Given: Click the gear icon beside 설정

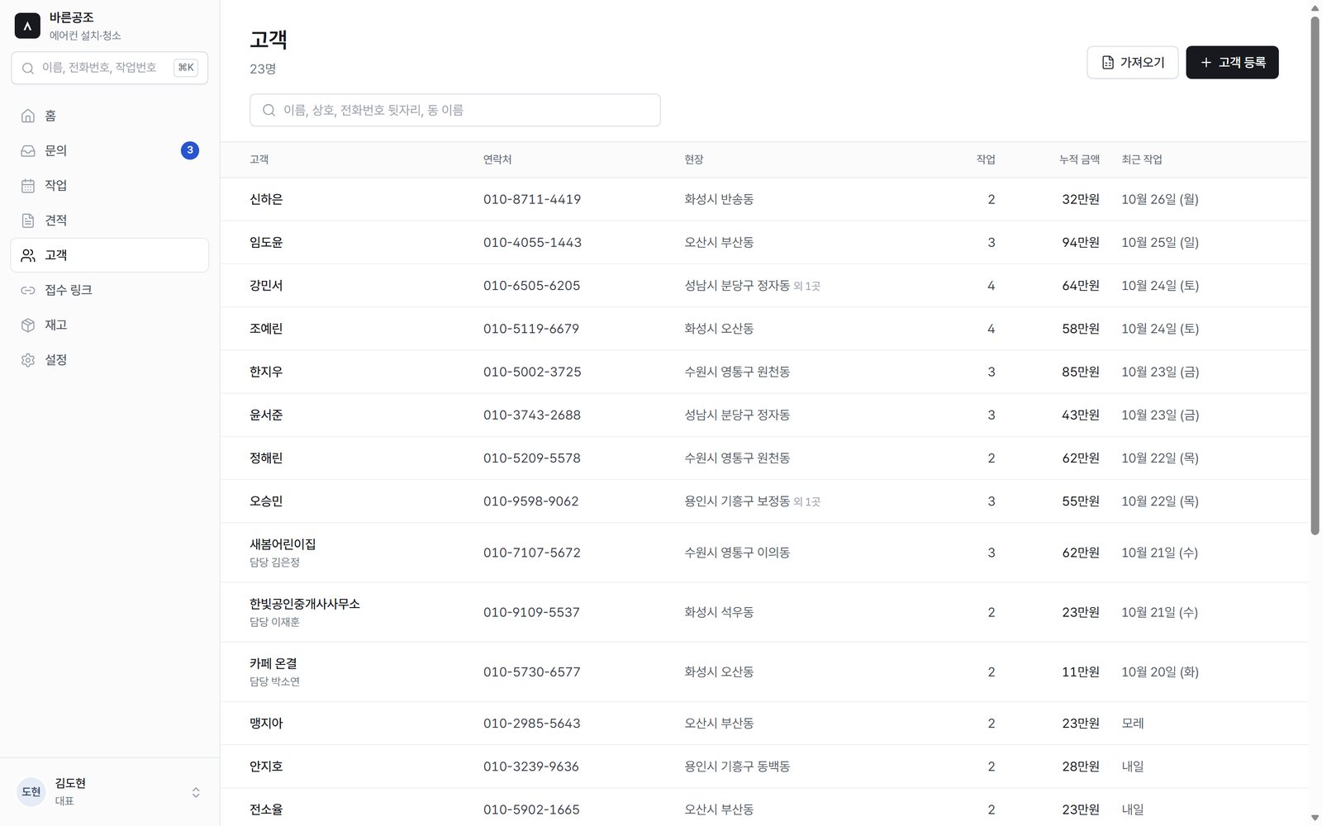Looking at the screenshot, I should coord(28,360).
